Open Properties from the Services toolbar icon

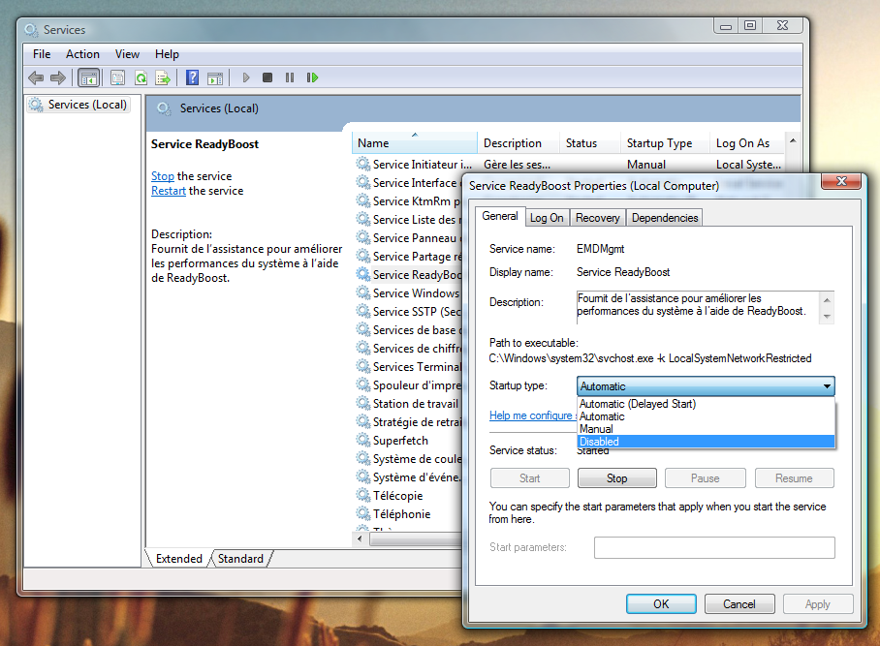tap(117, 77)
